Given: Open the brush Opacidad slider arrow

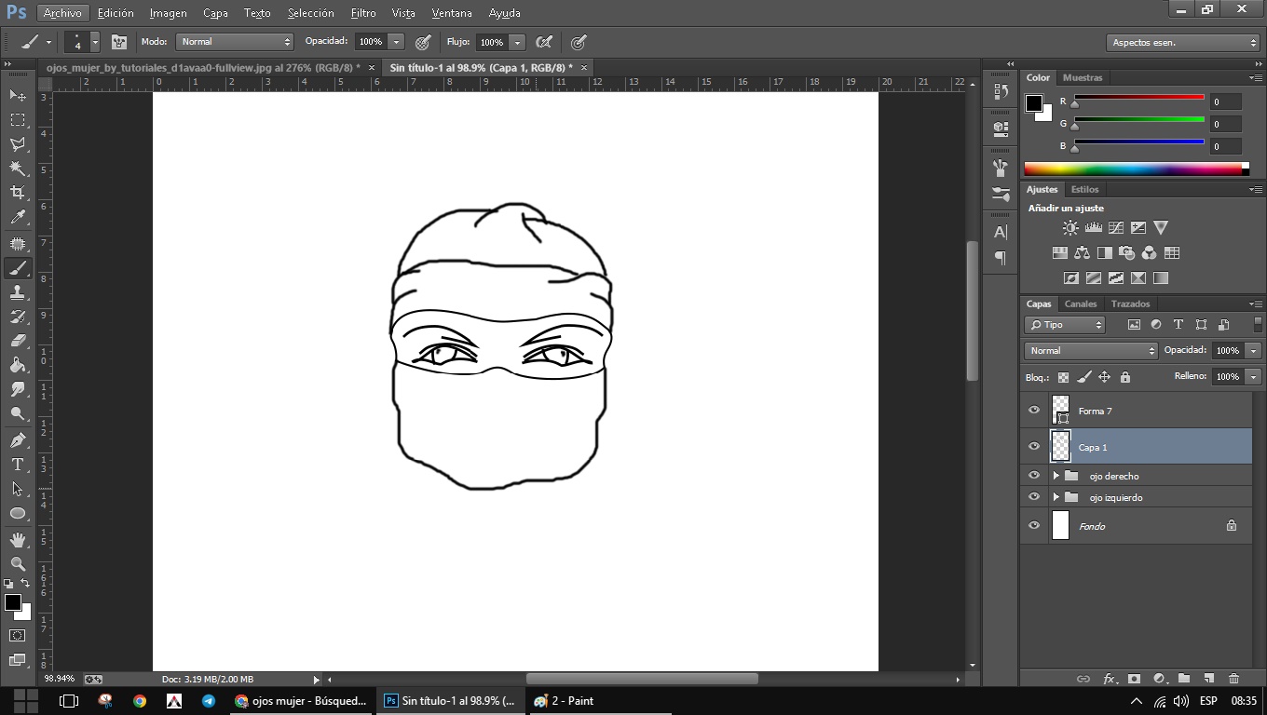Looking at the screenshot, I should point(396,42).
